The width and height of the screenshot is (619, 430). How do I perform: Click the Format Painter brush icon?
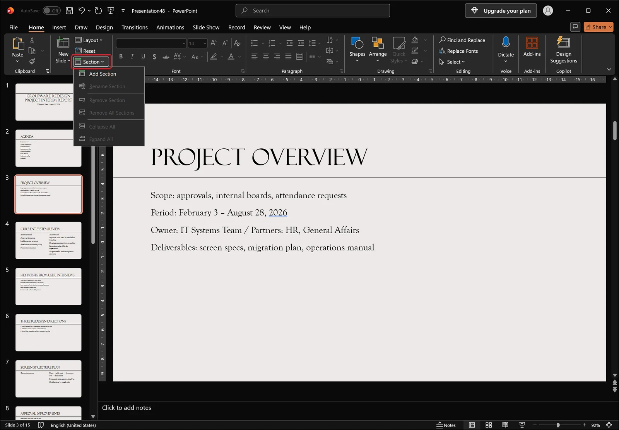[x=32, y=61]
